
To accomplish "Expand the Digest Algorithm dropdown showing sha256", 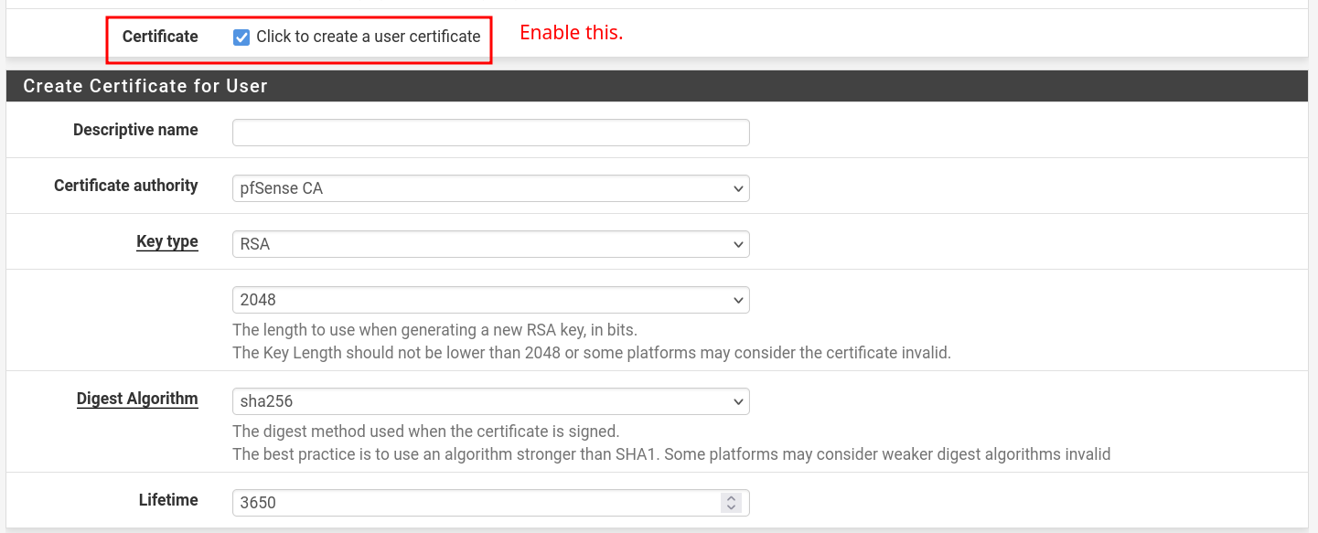I will (x=490, y=401).
